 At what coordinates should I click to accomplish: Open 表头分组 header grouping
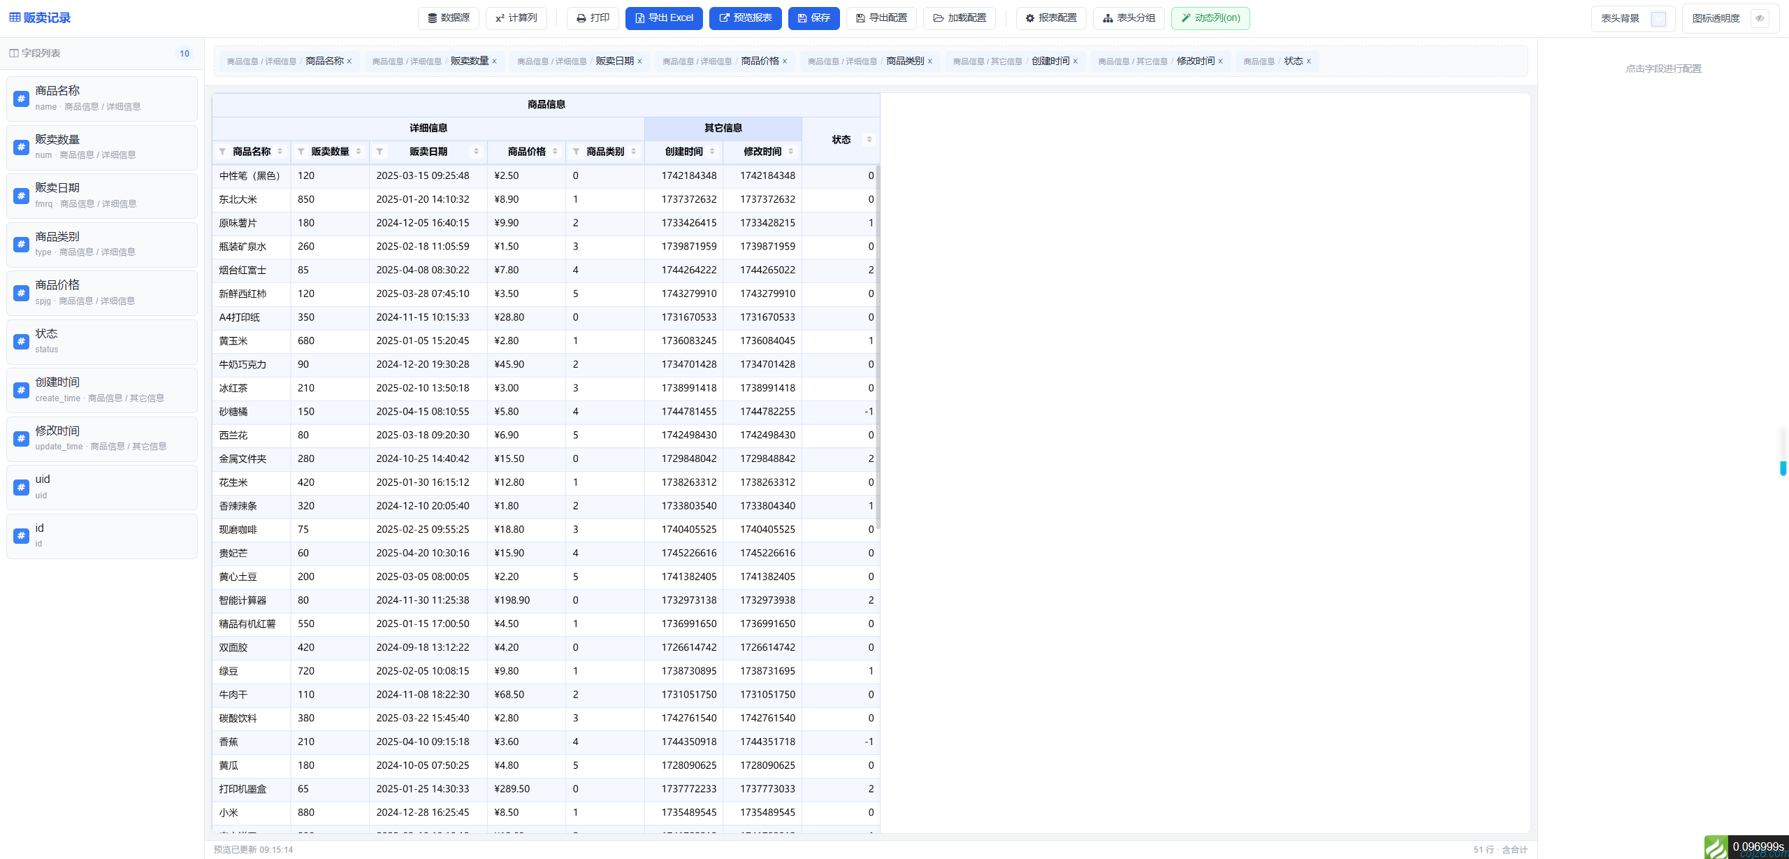[x=1129, y=18]
